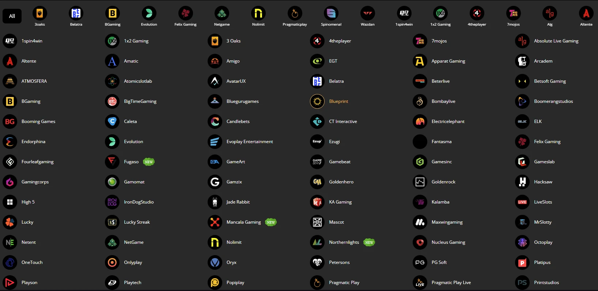
Task: Click the Endorphina provider icon
Action: tap(10, 142)
